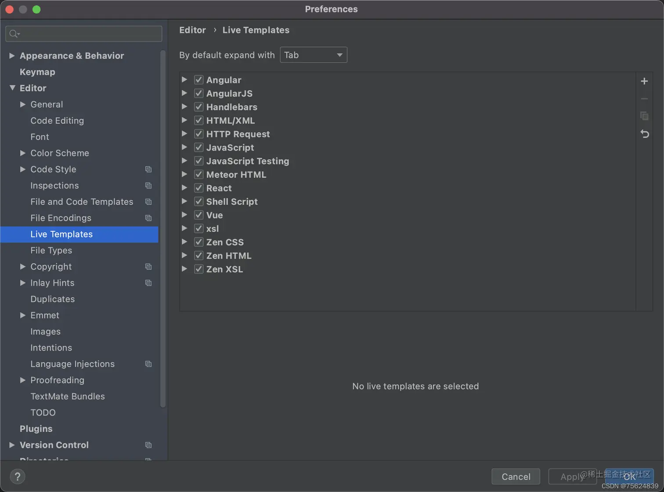Click the duplicate template icon

tap(644, 116)
